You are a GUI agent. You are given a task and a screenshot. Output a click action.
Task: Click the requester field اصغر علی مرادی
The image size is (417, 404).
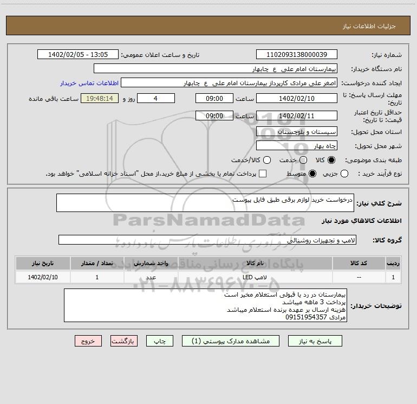pos(229,83)
